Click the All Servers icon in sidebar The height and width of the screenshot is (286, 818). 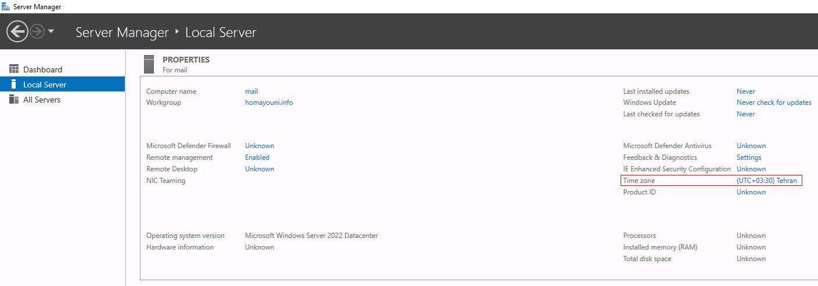[14, 100]
